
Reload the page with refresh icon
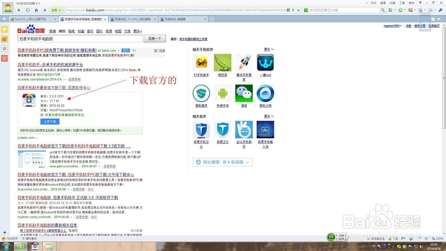(28, 10)
